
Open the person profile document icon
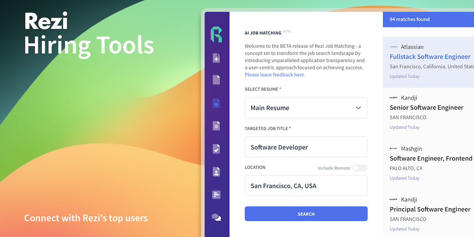pyautogui.click(x=216, y=172)
